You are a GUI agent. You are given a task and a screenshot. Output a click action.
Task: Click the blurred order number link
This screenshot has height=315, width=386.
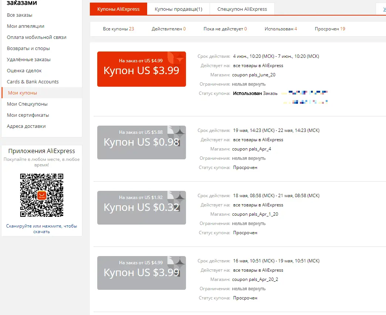[x=305, y=97]
